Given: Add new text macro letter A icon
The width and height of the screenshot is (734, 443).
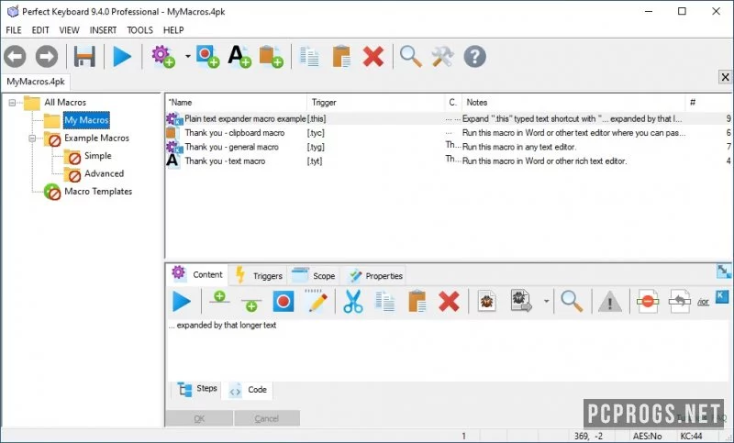Looking at the screenshot, I should click(x=239, y=57).
